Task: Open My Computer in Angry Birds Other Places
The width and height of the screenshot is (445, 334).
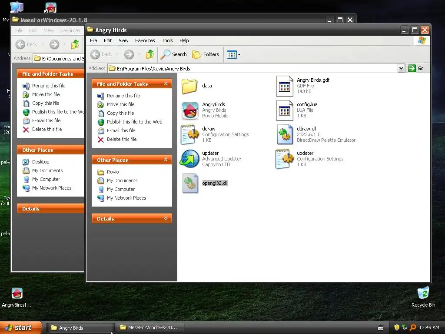Action: (x=121, y=189)
